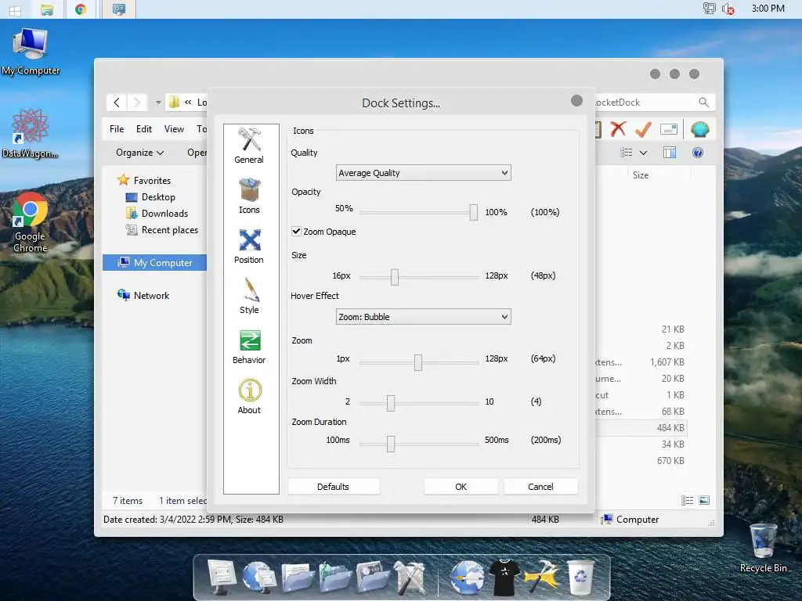802x601 pixels.
Task: Click the Zoom Width slider handle
Action: 391,403
